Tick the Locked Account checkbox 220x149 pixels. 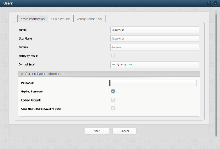tap(113, 100)
